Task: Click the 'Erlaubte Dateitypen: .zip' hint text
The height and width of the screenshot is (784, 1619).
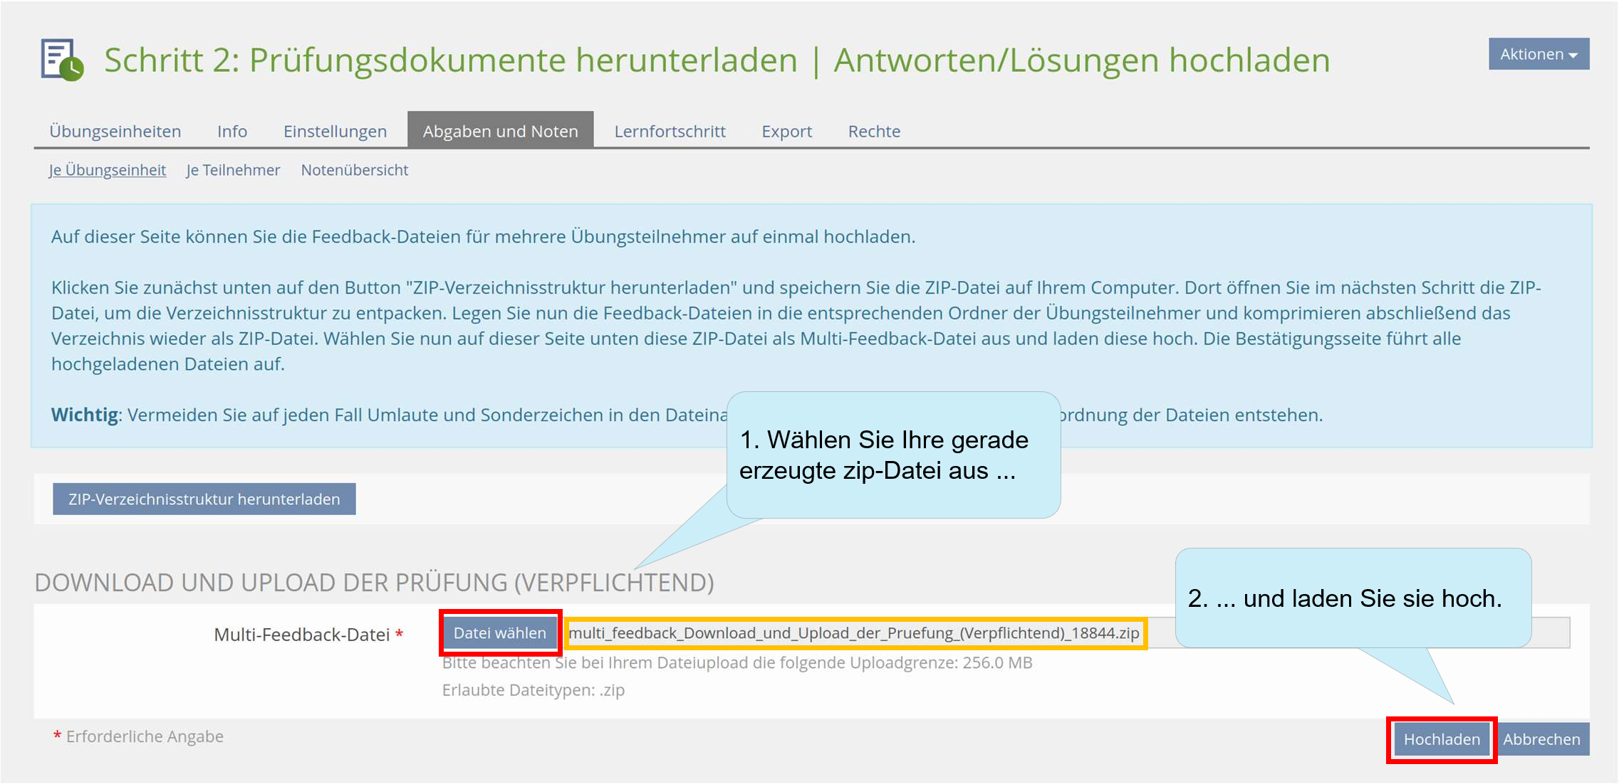Action: point(533,690)
